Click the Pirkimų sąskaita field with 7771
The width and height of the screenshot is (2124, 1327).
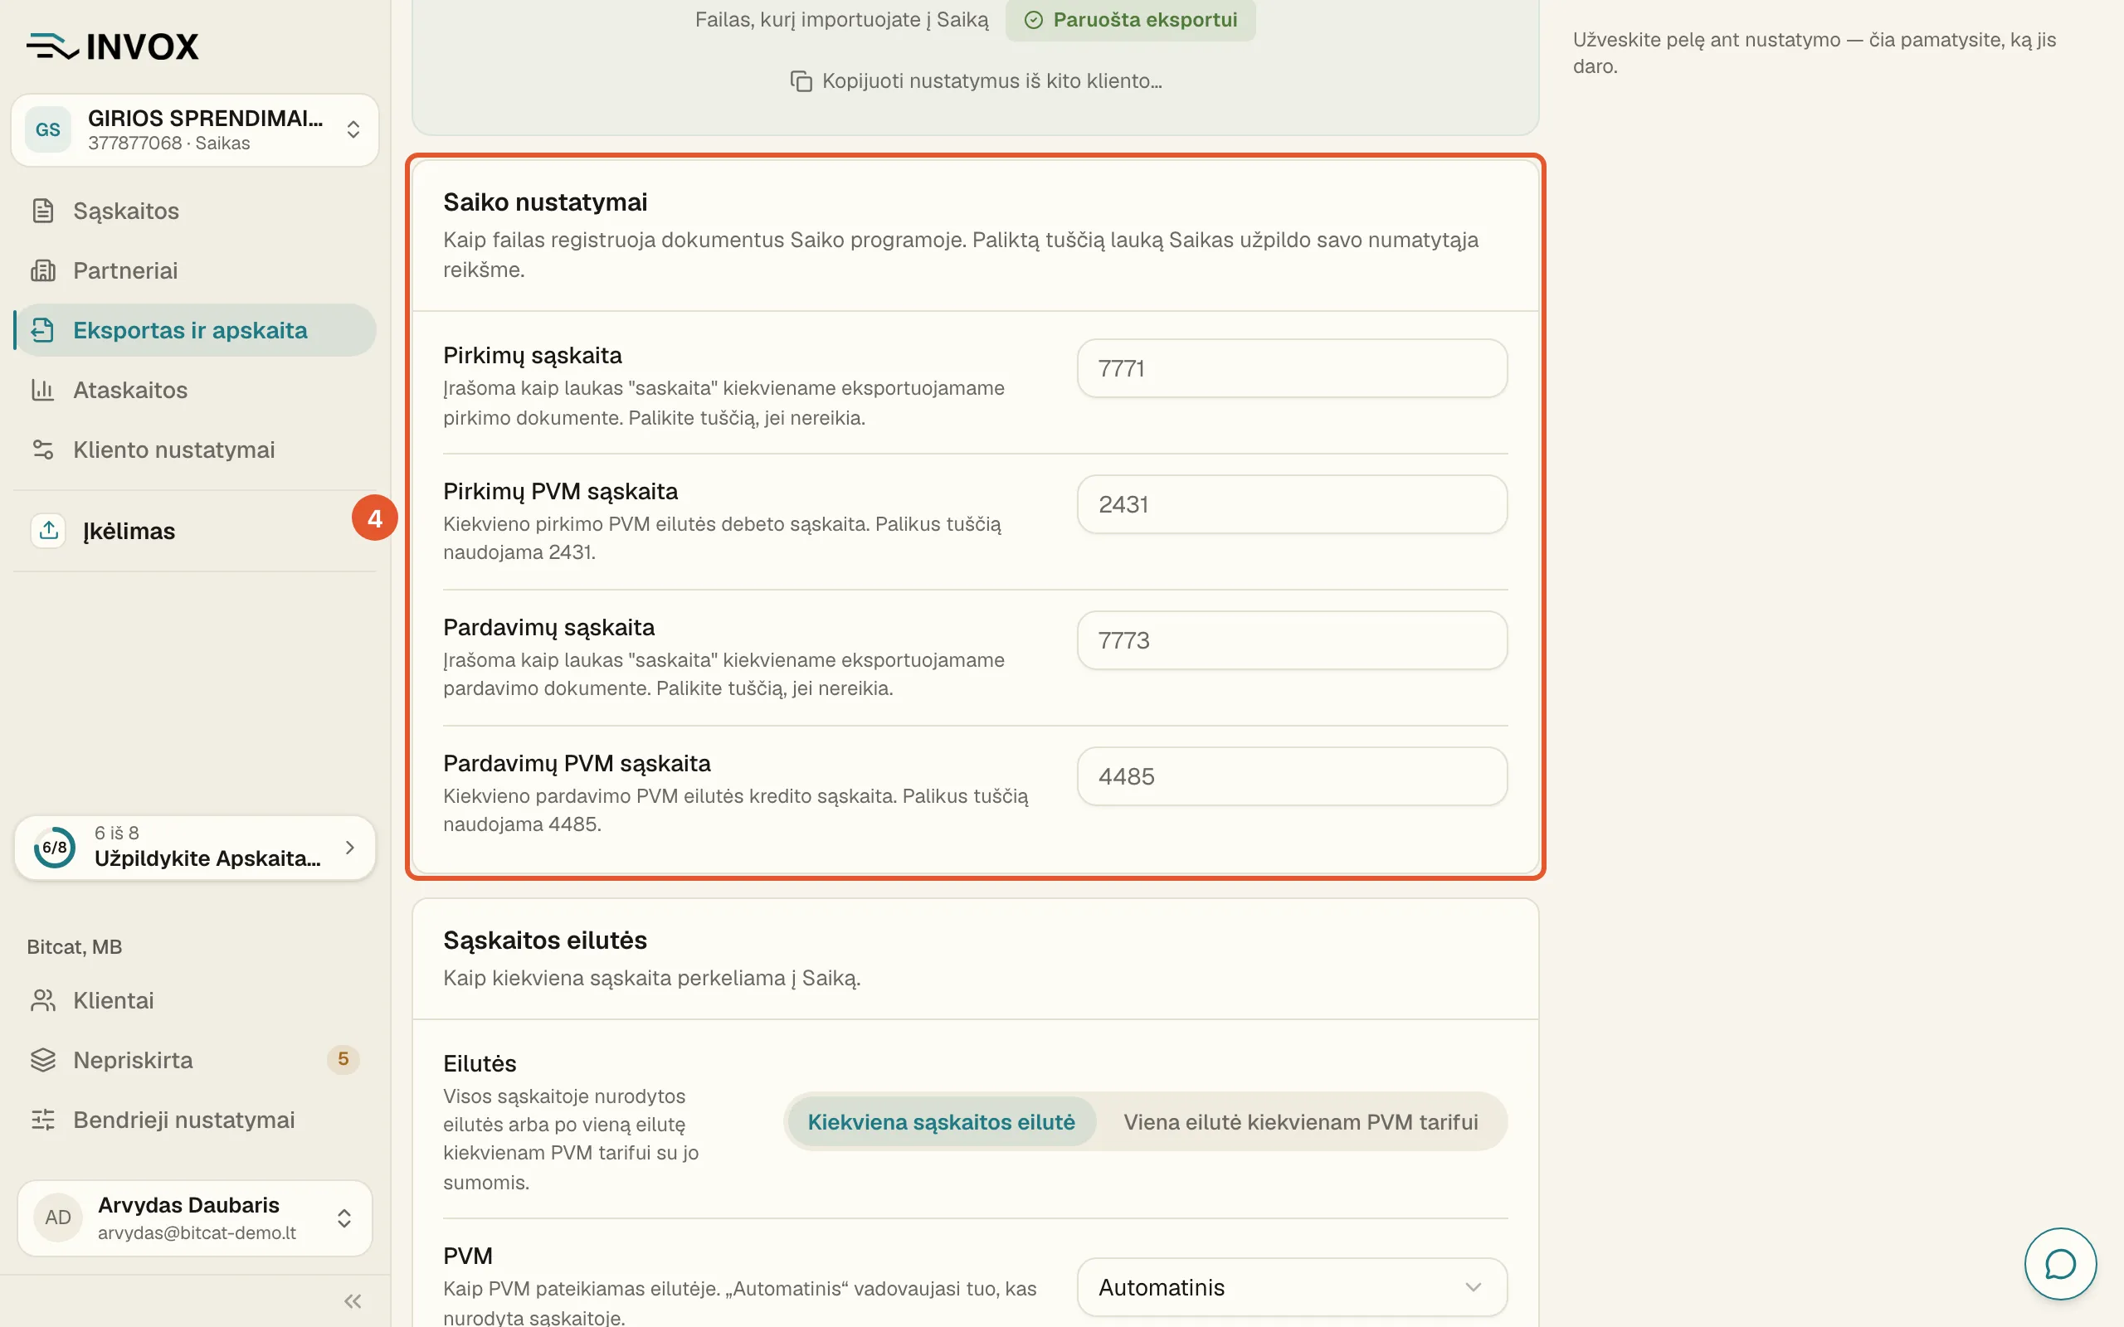coord(1292,368)
